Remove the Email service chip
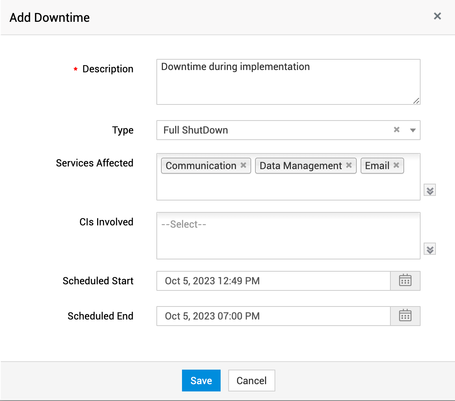This screenshot has height=401, width=455. point(396,165)
